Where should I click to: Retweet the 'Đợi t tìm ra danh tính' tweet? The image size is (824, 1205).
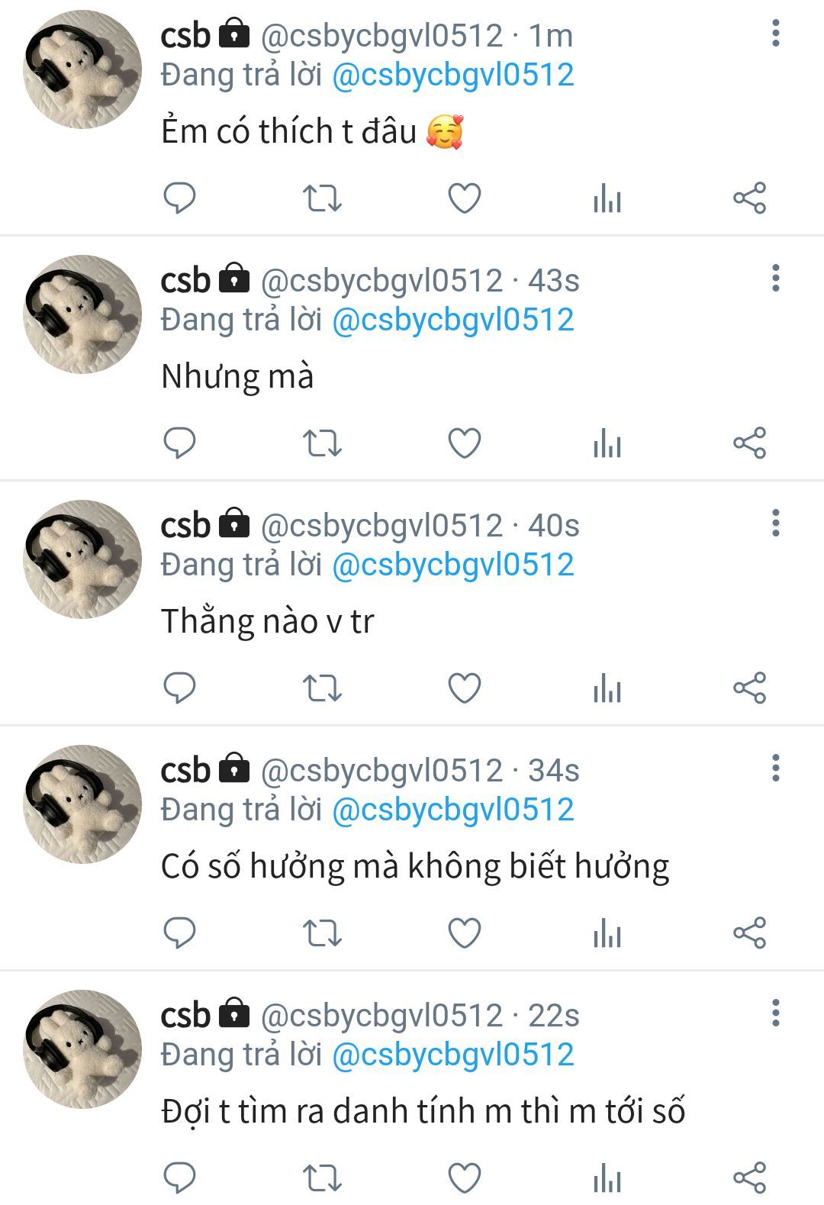pos(322,1178)
